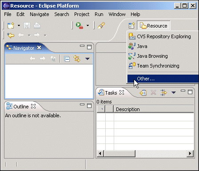Open the Search menu
Screen dimensions: 199x171
pos(62,14)
